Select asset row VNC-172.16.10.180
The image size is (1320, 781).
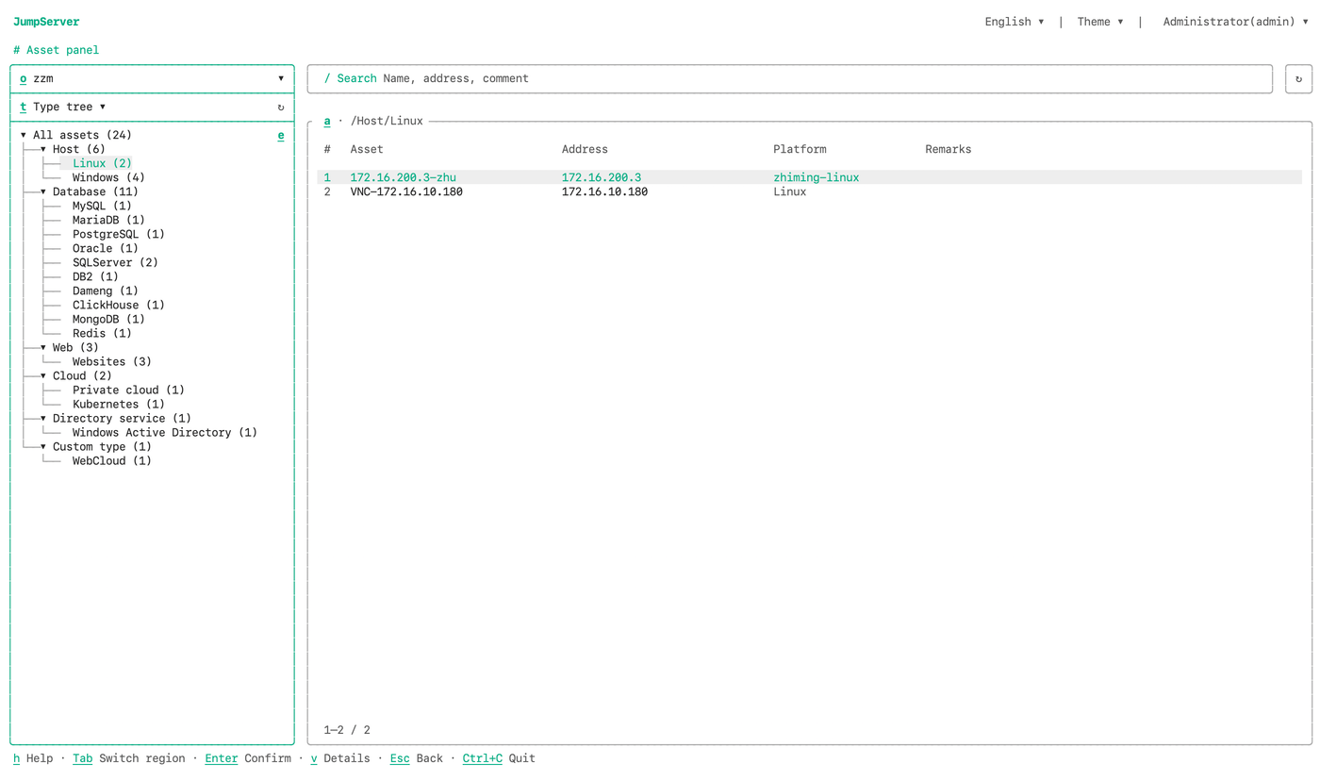point(809,192)
